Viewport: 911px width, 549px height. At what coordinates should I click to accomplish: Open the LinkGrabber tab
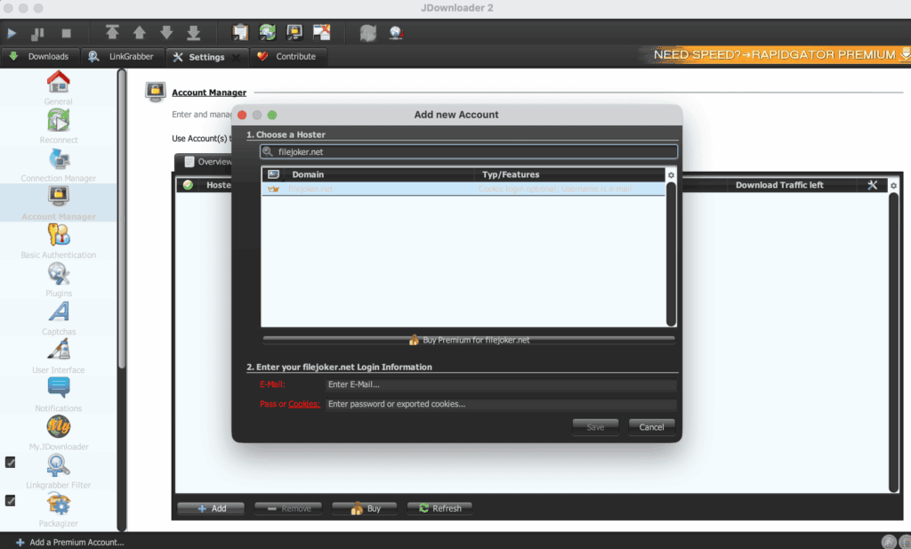point(121,56)
